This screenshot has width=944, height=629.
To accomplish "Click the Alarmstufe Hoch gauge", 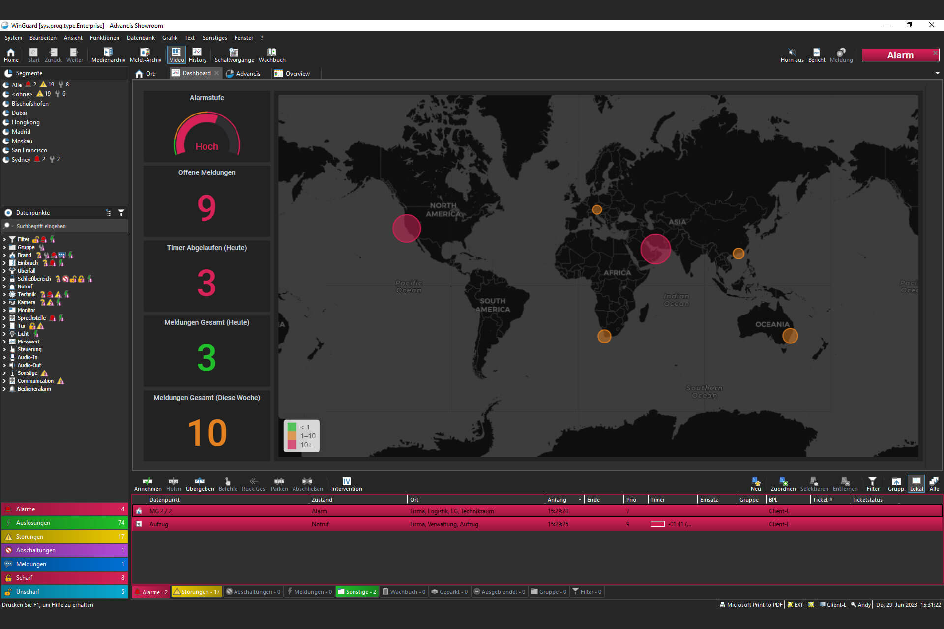I will (x=206, y=134).
